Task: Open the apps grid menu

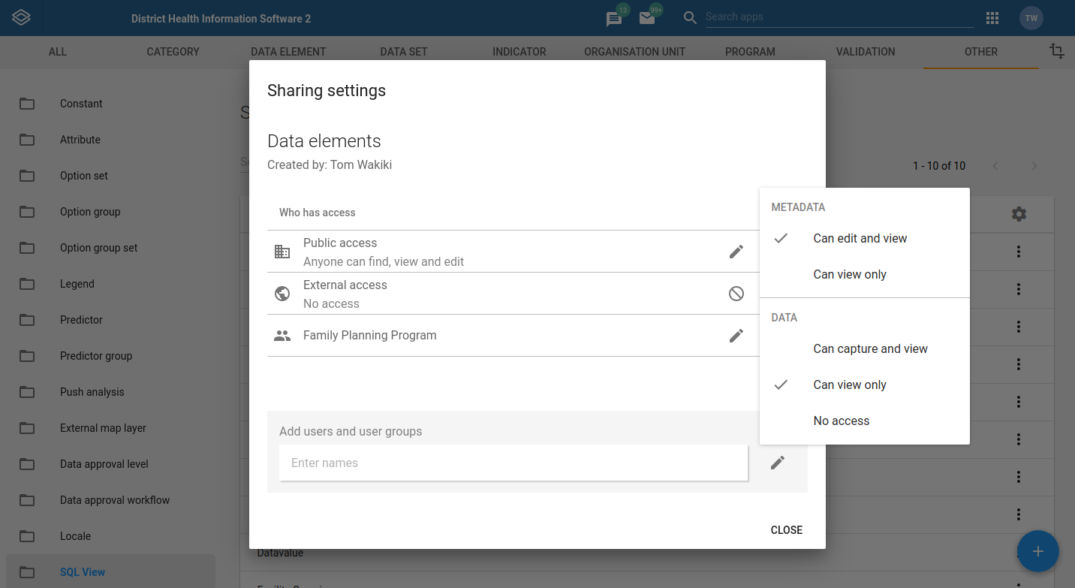Action: 992,18
